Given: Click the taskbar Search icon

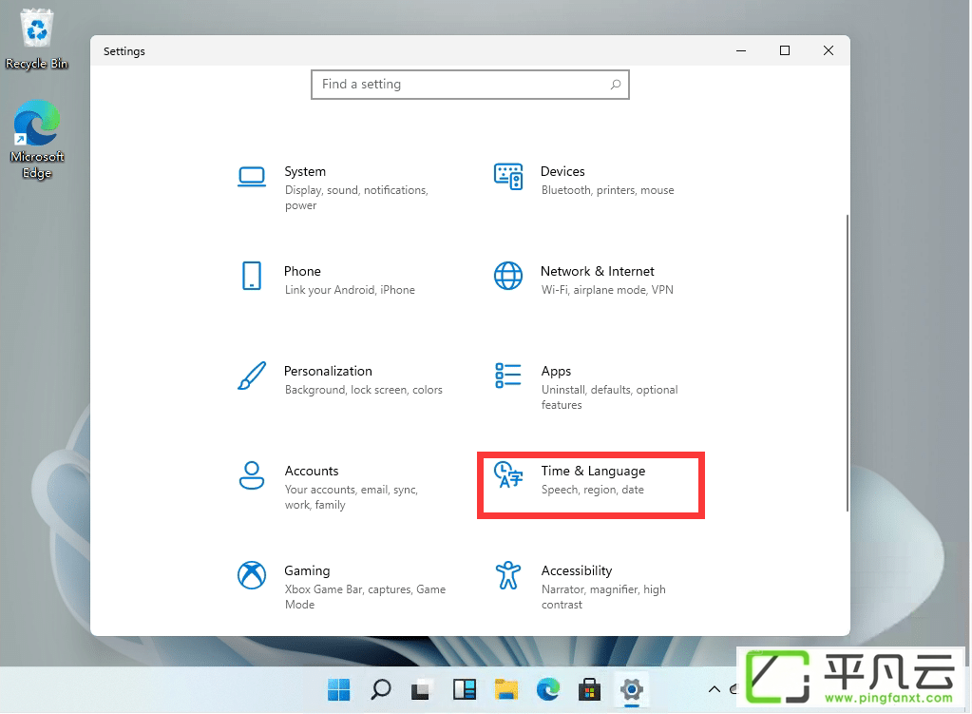Looking at the screenshot, I should [x=381, y=689].
